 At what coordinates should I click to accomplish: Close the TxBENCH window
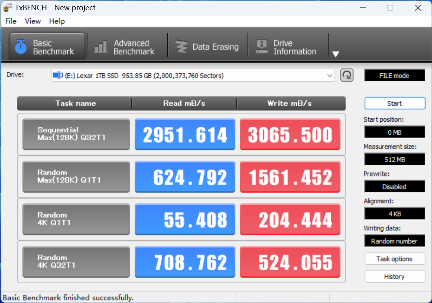pyautogui.click(x=418, y=8)
